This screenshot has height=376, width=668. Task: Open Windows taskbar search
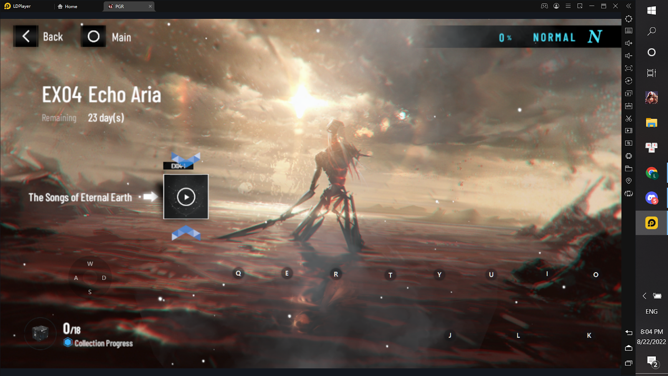pyautogui.click(x=652, y=31)
